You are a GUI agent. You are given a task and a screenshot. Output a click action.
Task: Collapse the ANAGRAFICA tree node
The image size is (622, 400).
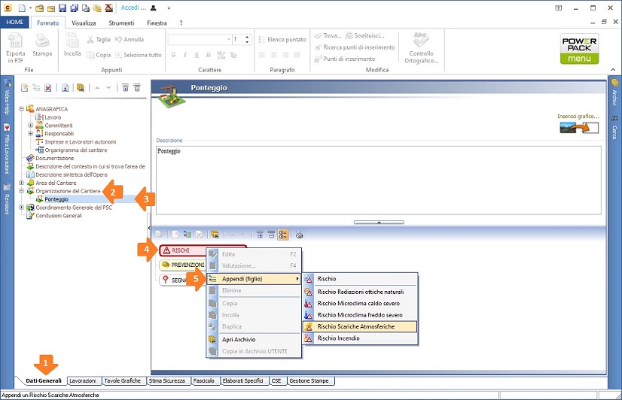pos(22,109)
